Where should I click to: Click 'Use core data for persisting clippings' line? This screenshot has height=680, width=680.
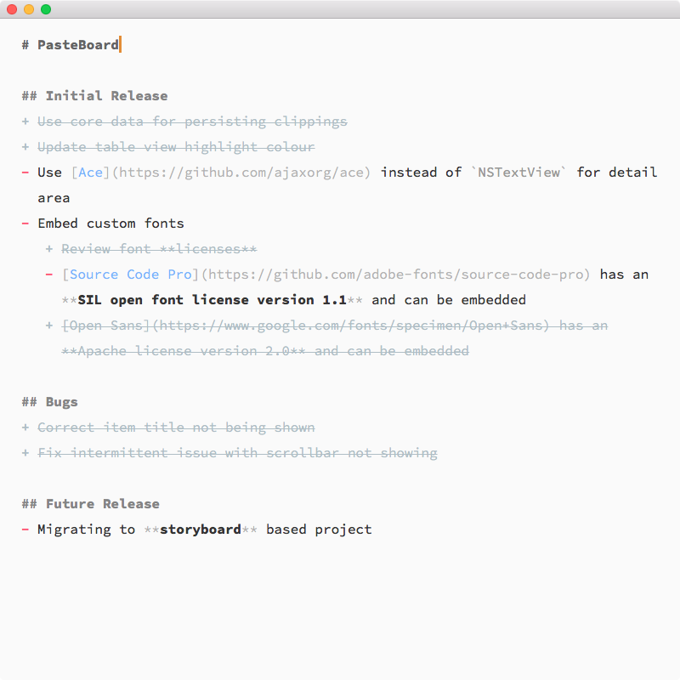tap(192, 122)
